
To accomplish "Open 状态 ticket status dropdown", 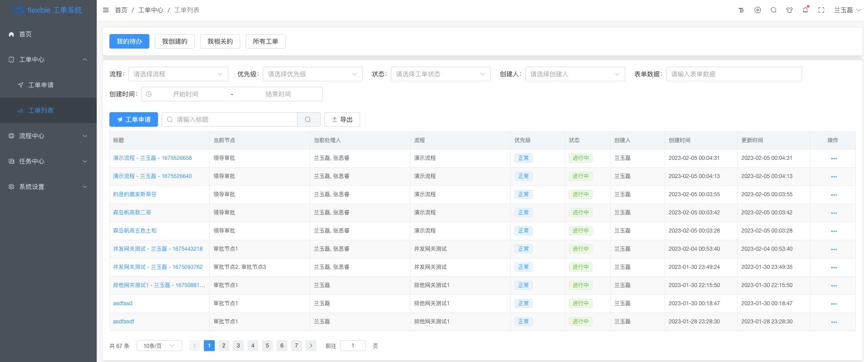I will 440,74.
